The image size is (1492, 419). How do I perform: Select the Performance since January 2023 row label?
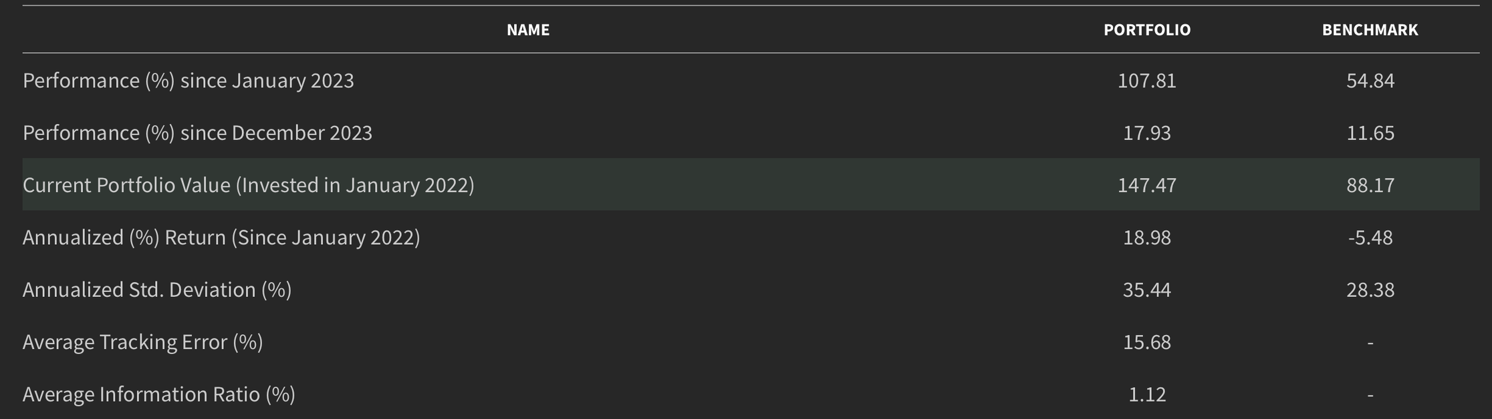point(189,81)
